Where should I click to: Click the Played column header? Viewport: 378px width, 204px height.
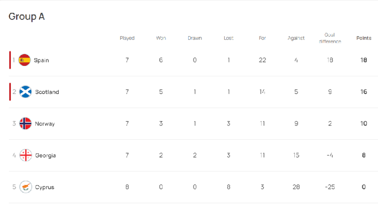pyautogui.click(x=127, y=38)
